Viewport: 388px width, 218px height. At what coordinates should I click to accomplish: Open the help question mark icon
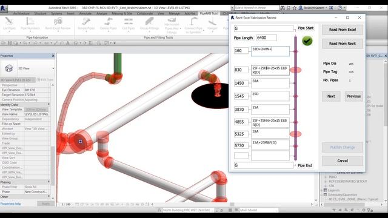[x=339, y=8]
